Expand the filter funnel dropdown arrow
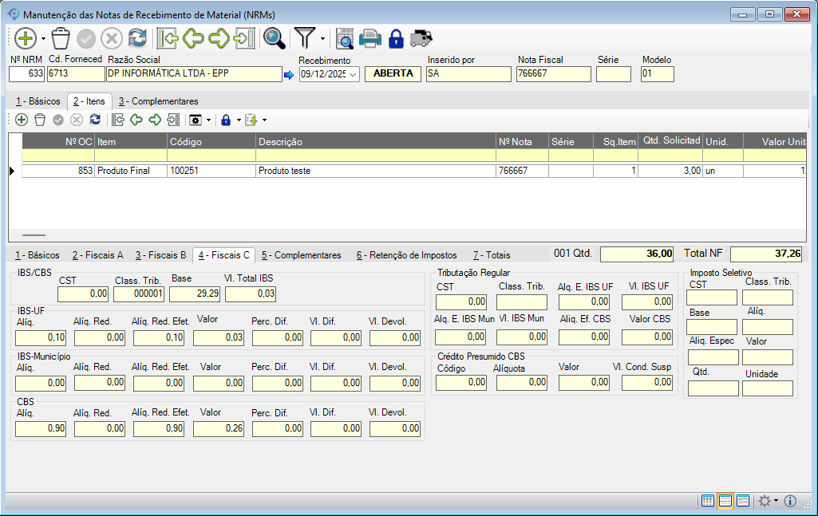818x516 pixels. tap(322, 38)
